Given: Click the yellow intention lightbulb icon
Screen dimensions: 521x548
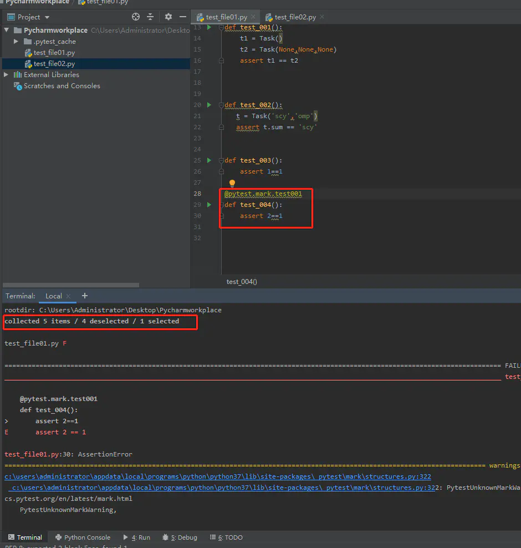Looking at the screenshot, I should (232, 183).
